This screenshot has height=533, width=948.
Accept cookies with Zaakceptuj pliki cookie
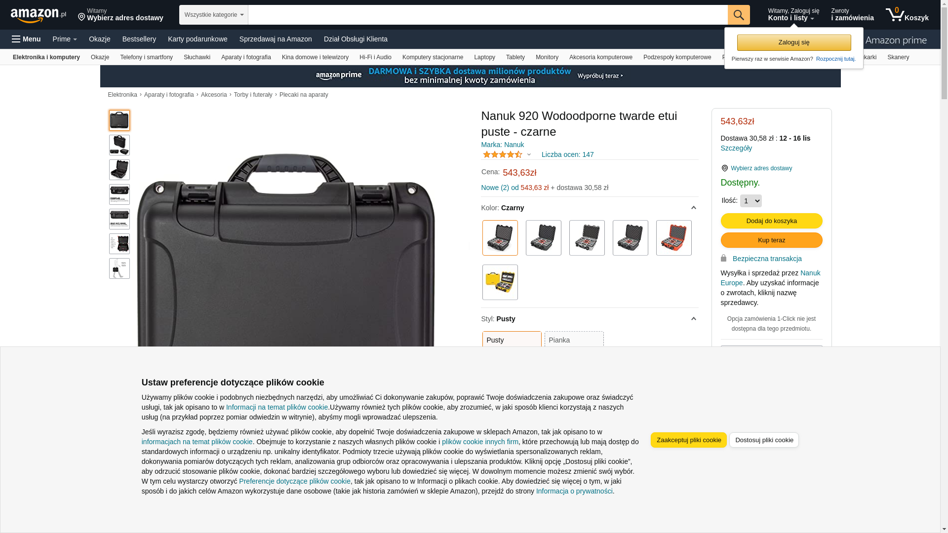(x=689, y=440)
